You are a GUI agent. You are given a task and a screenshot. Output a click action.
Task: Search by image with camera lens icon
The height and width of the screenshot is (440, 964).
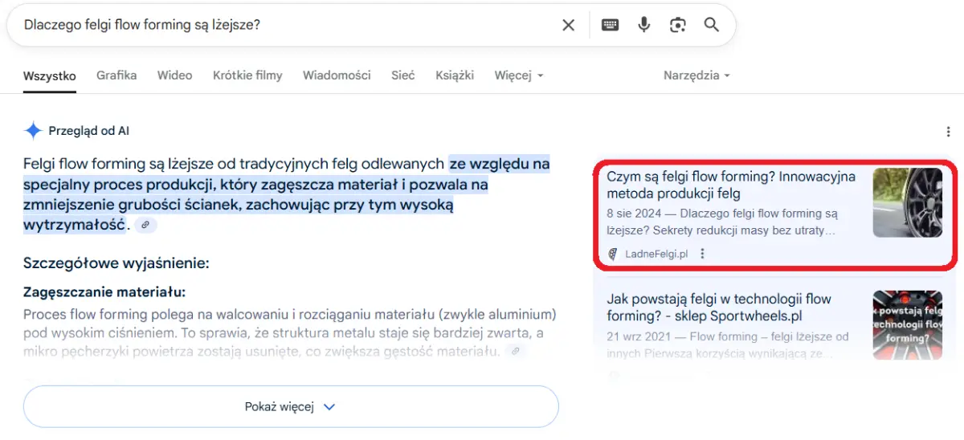tap(677, 25)
